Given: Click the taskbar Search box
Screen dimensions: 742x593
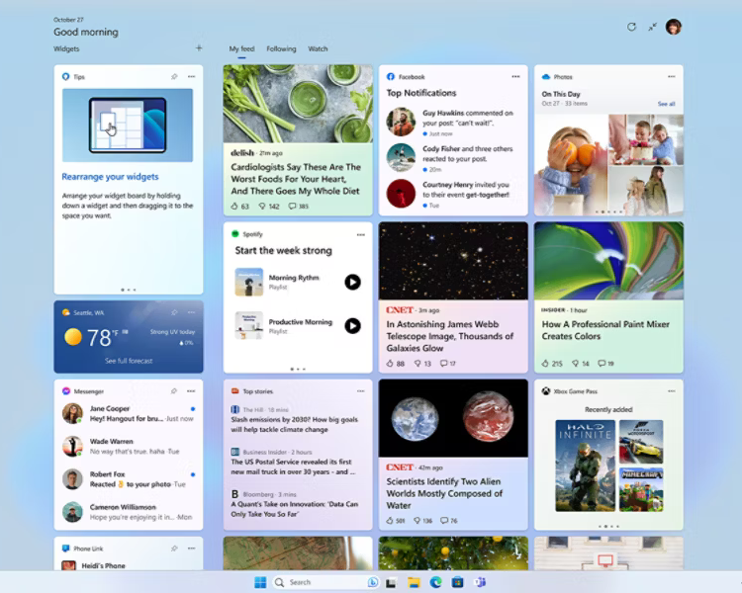Looking at the screenshot, I should pos(325,582).
